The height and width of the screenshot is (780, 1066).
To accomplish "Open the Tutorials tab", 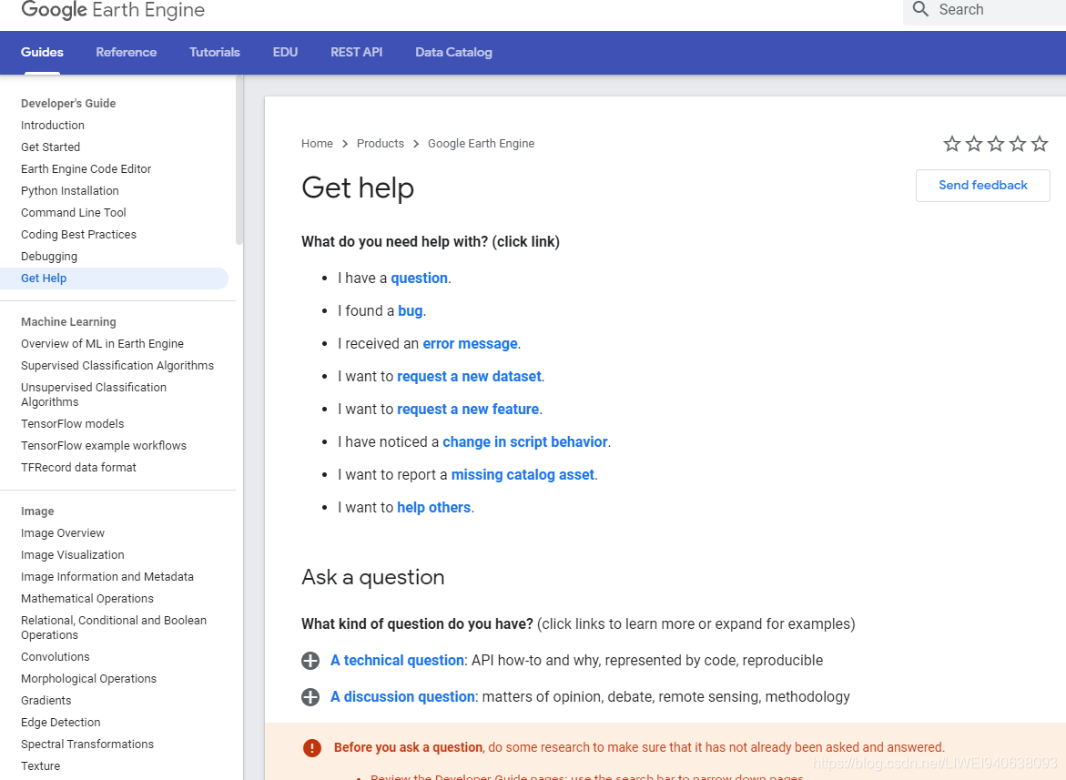I will (x=215, y=52).
